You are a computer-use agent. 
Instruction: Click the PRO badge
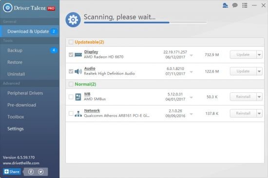(51, 8)
